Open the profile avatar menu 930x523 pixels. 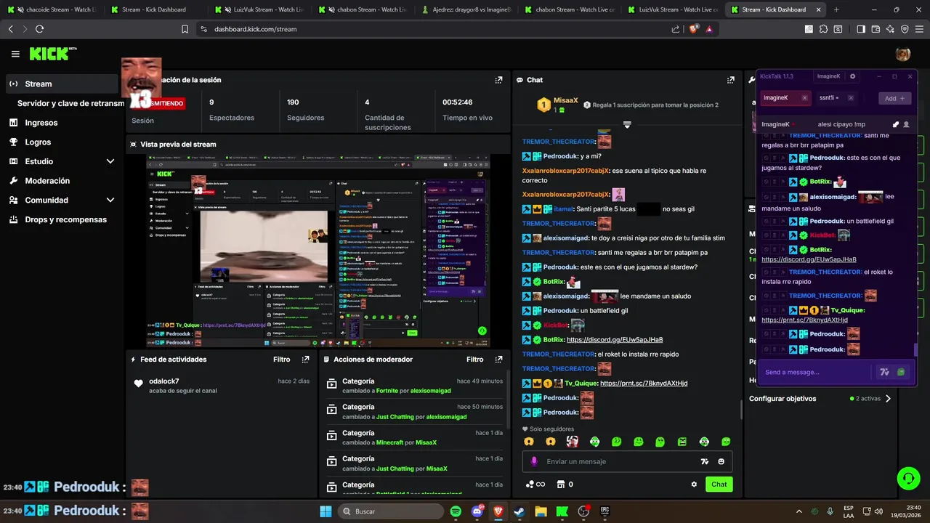pos(903,54)
